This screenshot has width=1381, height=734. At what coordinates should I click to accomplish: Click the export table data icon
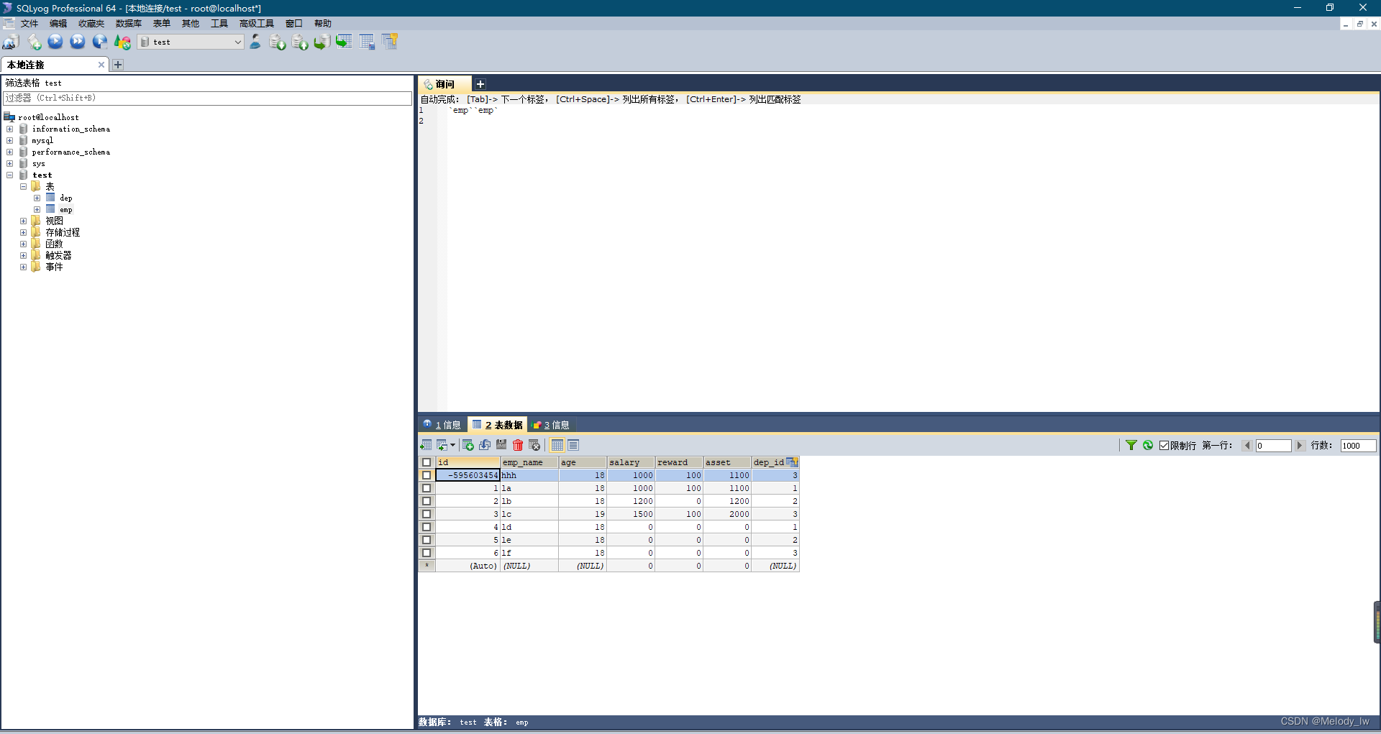click(x=426, y=445)
